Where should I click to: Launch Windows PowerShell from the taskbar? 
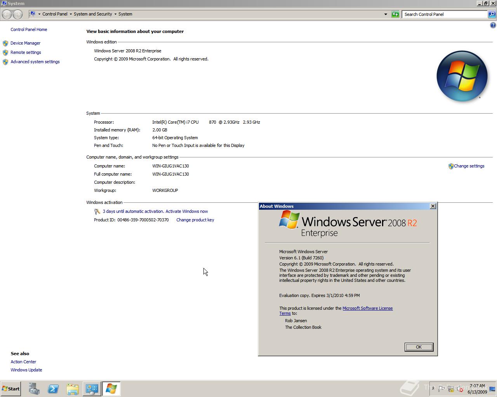[x=53, y=389]
